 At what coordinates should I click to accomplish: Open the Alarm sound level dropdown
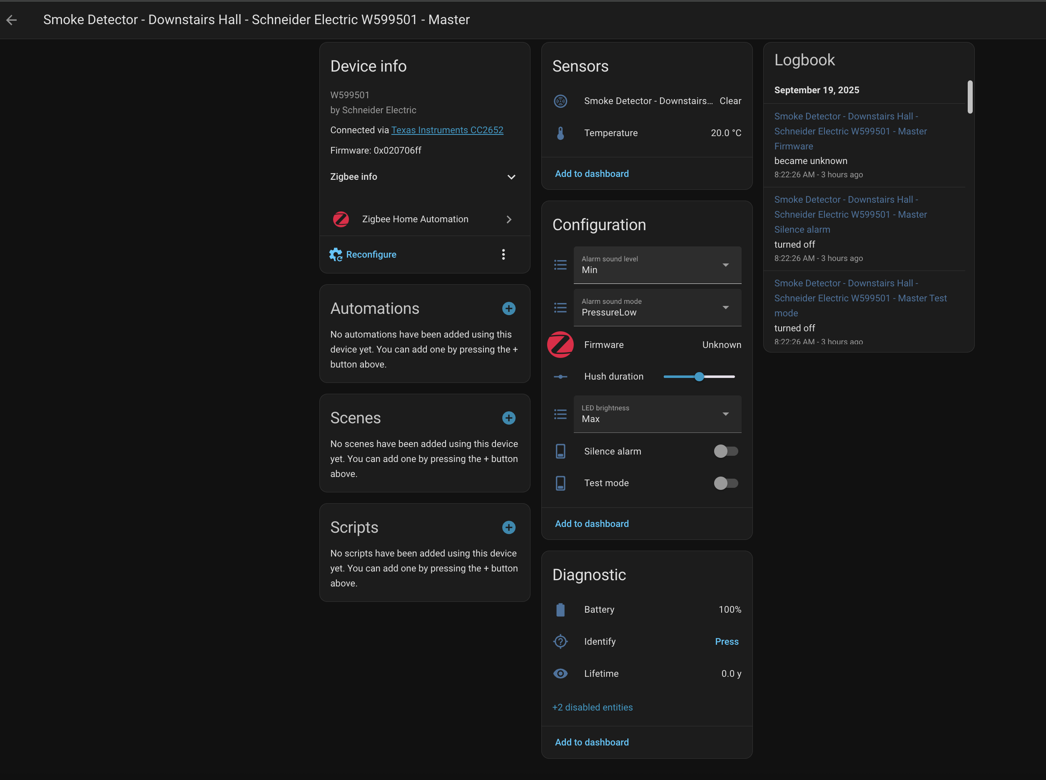point(657,265)
